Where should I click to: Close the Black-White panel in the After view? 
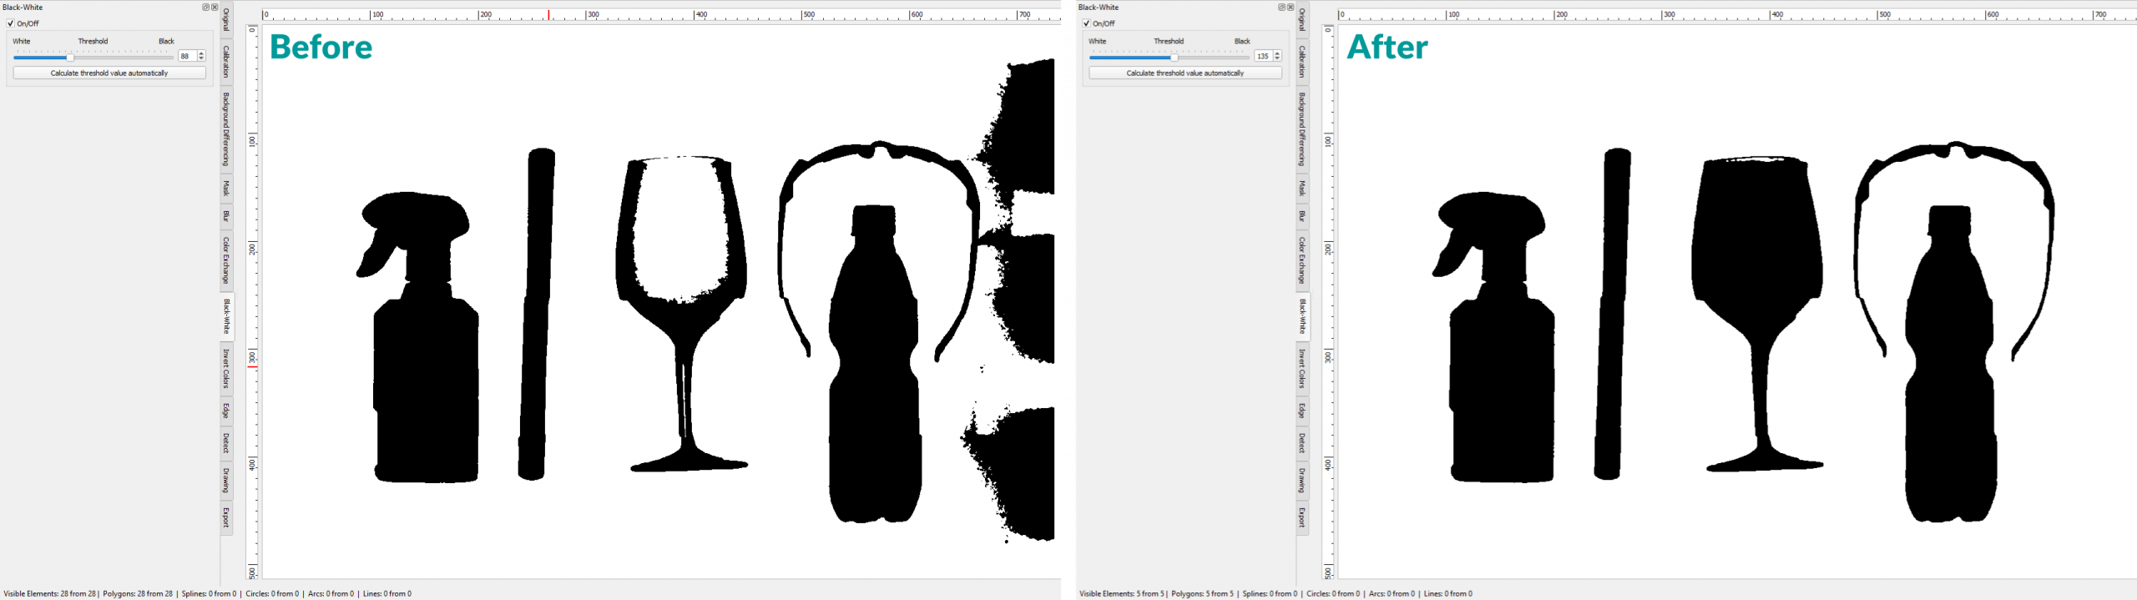pos(1291,8)
